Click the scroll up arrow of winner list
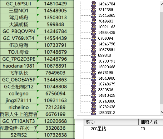Image resolution: width=163 pixels, height=139 pixels. [x=162, y=4]
